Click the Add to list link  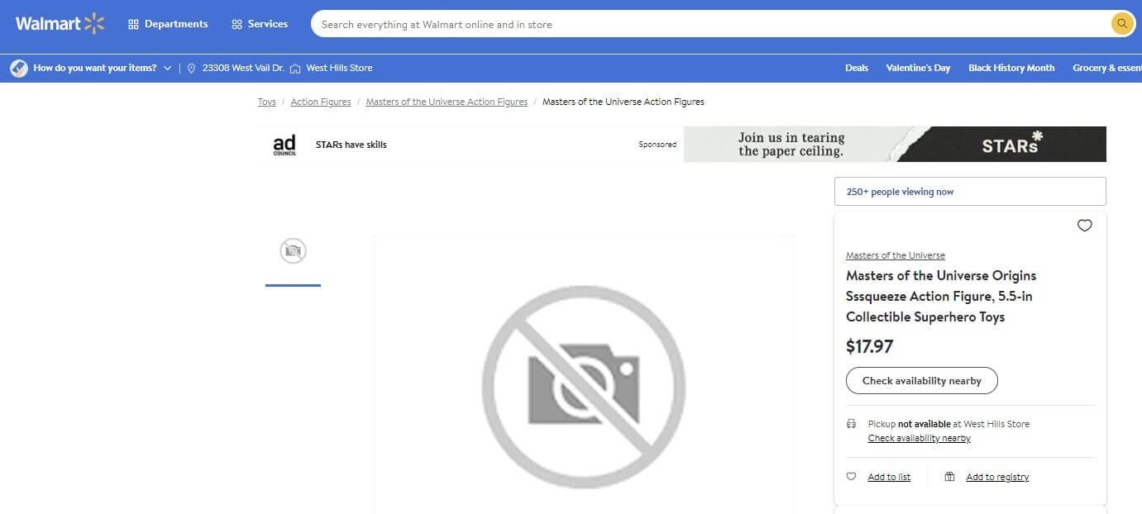click(889, 477)
